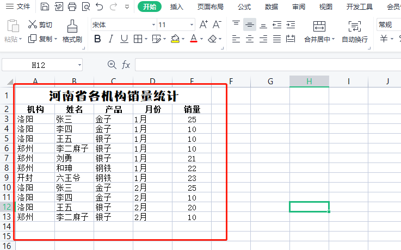Click the justify alignment icon

pyautogui.click(x=277, y=39)
